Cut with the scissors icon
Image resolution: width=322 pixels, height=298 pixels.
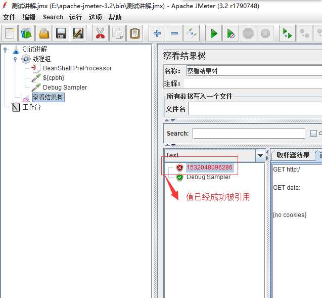pyautogui.click(x=100, y=33)
